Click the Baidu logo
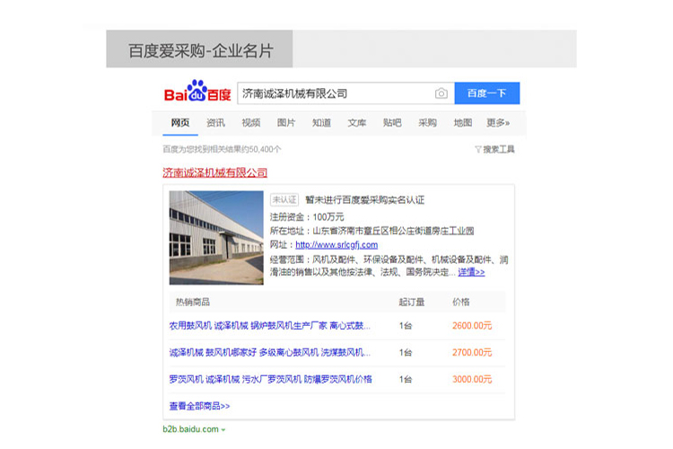The width and height of the screenshot is (673, 449). [x=197, y=92]
